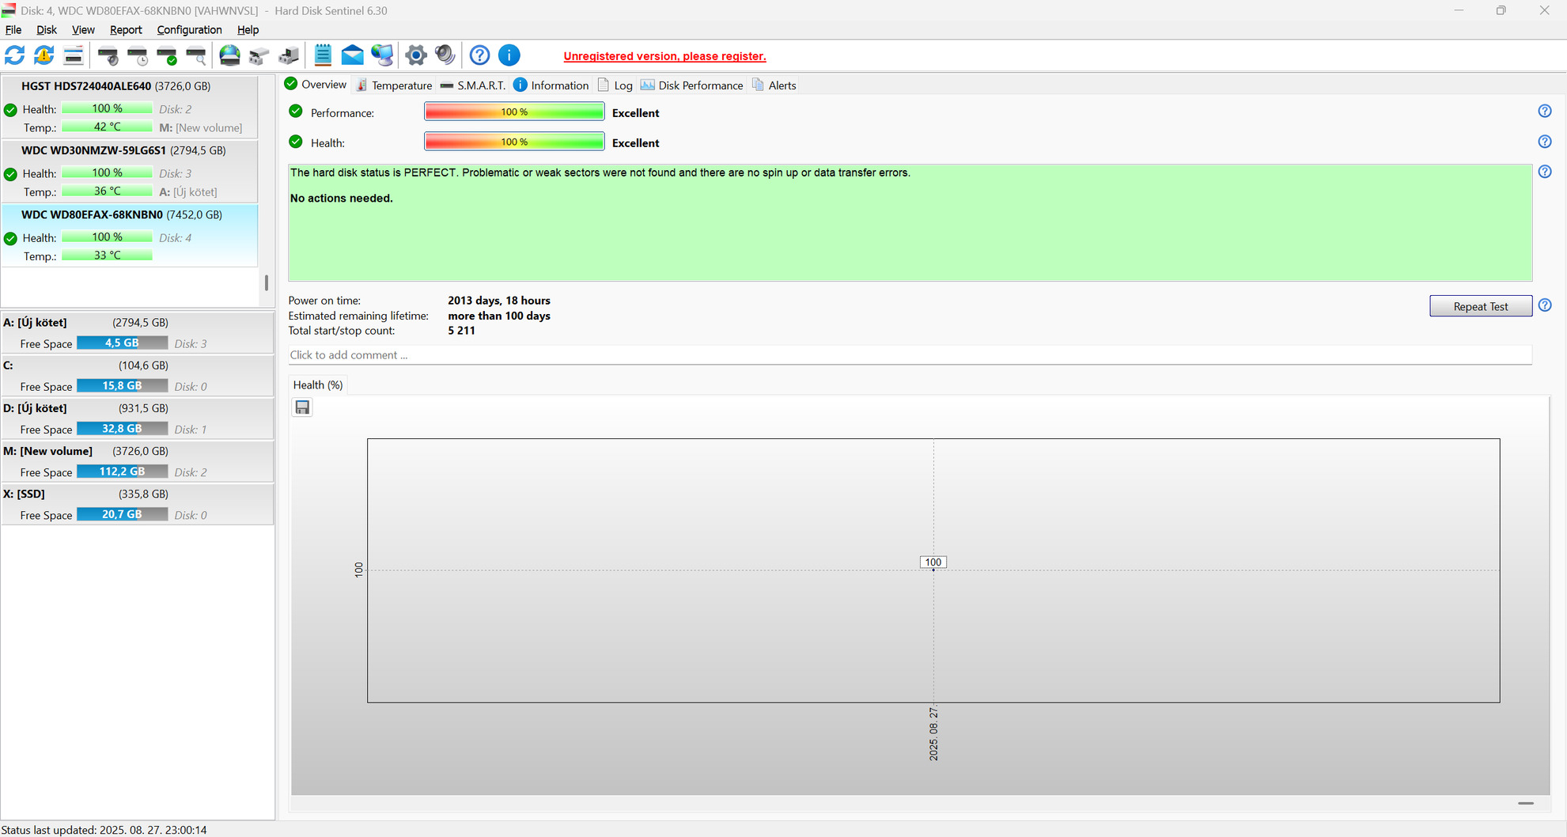
Task: Click the drive with computer toolbar icon
Action: (x=289, y=55)
